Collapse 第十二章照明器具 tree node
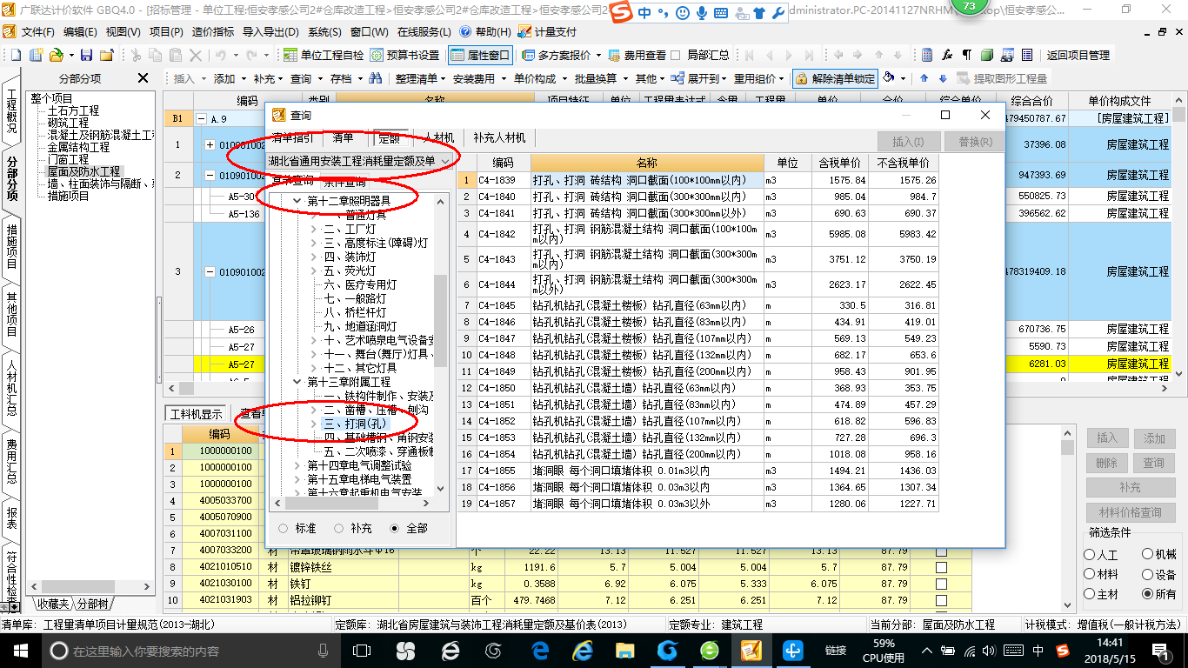Viewport: 1188px width, 668px height. [x=297, y=201]
